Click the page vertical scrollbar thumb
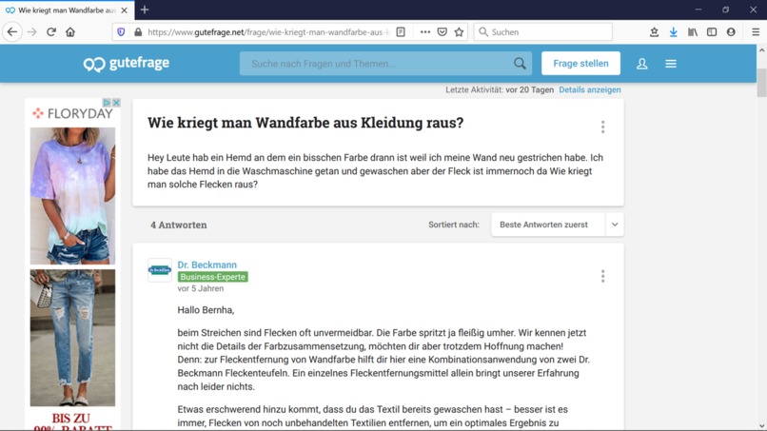The height and width of the screenshot is (431, 767). click(x=761, y=83)
